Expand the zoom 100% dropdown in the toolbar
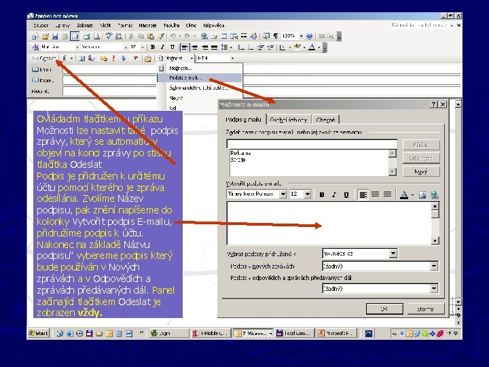Screen dimensions: 489x367 tap(301, 36)
